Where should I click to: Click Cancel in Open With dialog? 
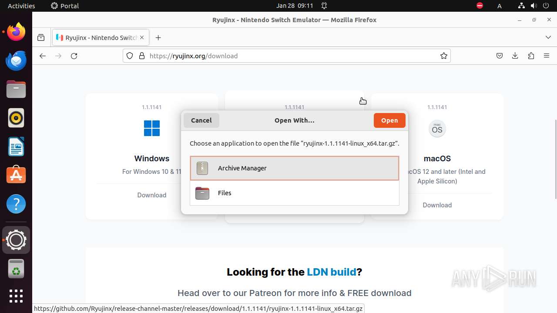tap(201, 120)
